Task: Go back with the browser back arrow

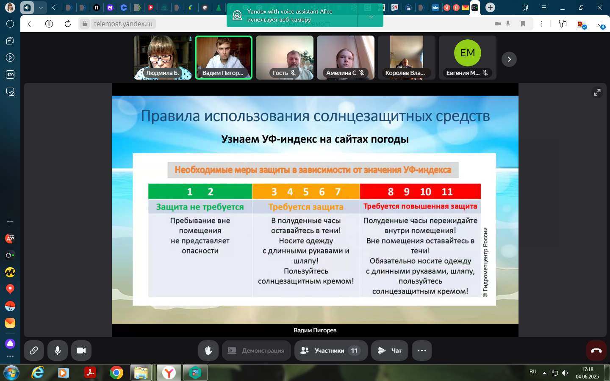Action: 30,24
